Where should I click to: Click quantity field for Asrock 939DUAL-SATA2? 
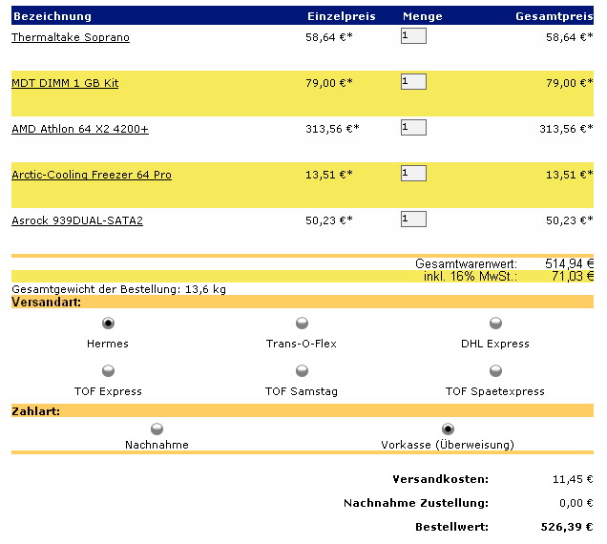(413, 219)
